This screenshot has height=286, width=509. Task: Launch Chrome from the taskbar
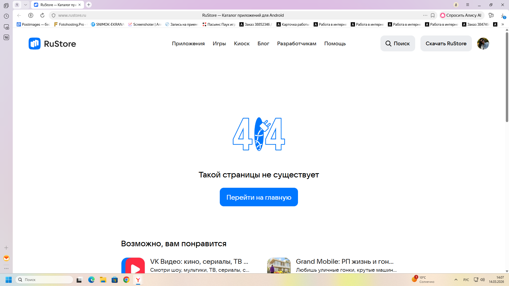(x=126, y=280)
